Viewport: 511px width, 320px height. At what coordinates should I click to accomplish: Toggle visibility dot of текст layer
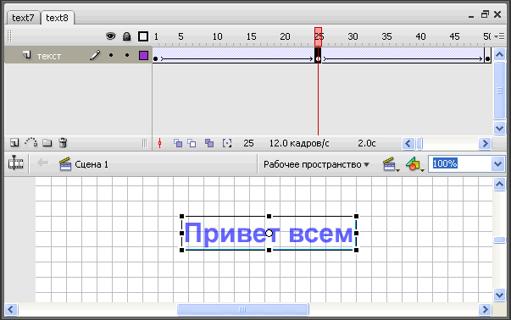[x=111, y=55]
